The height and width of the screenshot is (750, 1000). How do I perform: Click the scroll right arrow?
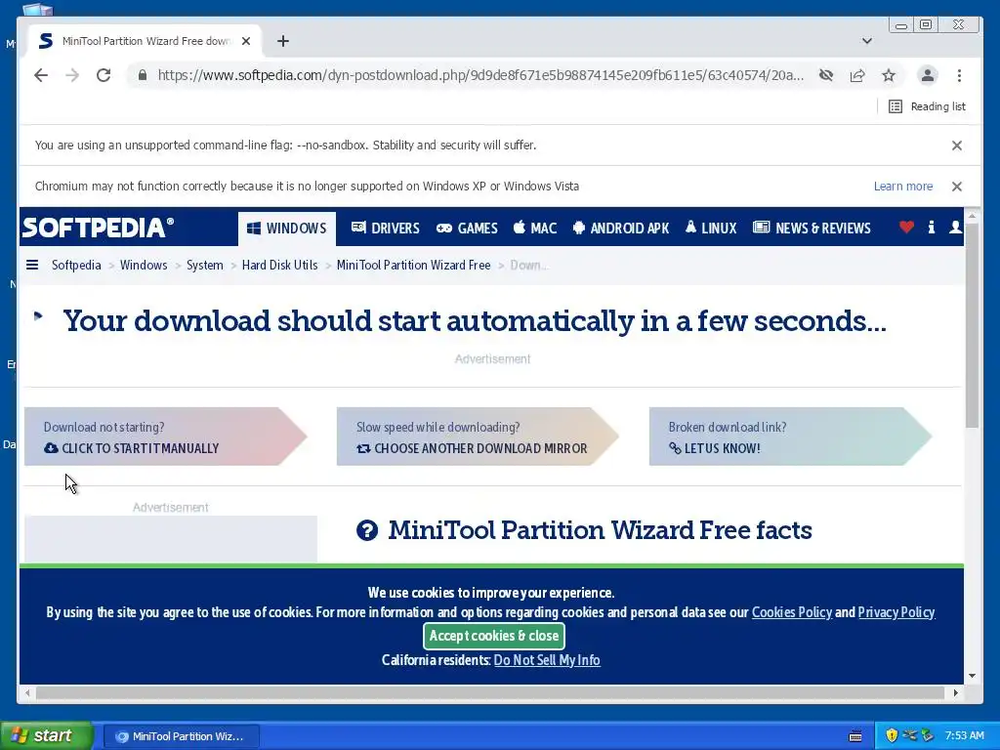coord(955,692)
